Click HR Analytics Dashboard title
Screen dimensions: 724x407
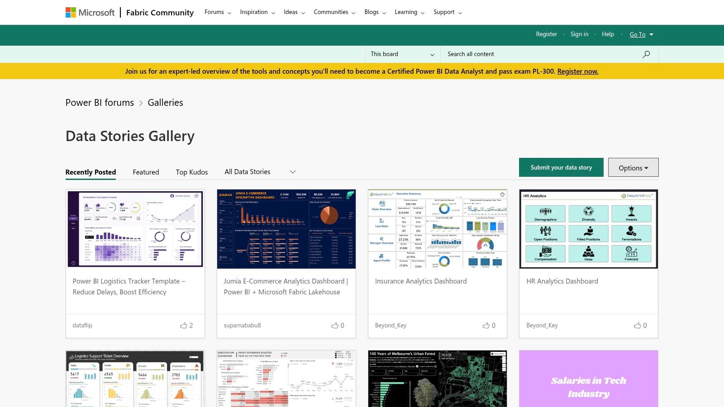coord(562,281)
